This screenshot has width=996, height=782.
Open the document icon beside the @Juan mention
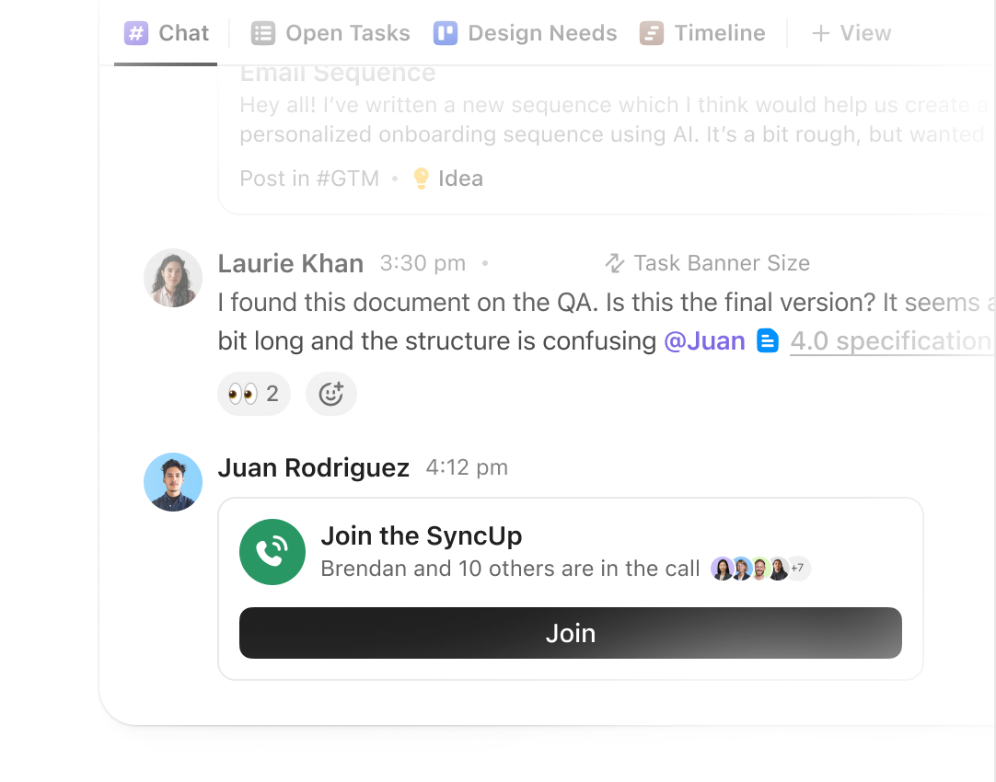(x=767, y=340)
